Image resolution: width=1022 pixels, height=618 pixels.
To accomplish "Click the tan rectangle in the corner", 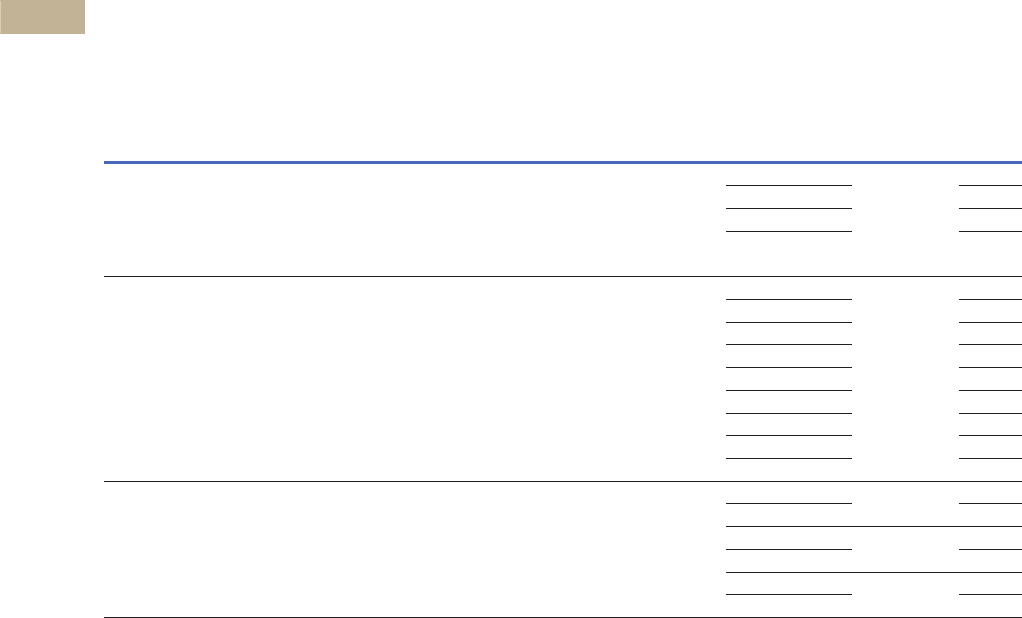I will pyautogui.click(x=43, y=16).
